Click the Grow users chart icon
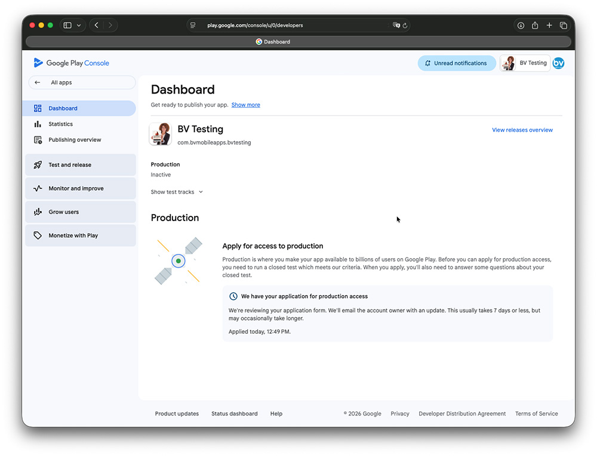This screenshot has height=456, width=597. (38, 212)
